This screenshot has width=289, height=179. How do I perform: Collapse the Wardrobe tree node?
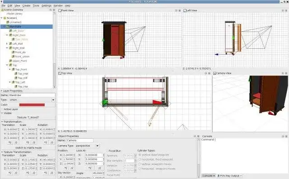pyautogui.click(x=5, y=27)
